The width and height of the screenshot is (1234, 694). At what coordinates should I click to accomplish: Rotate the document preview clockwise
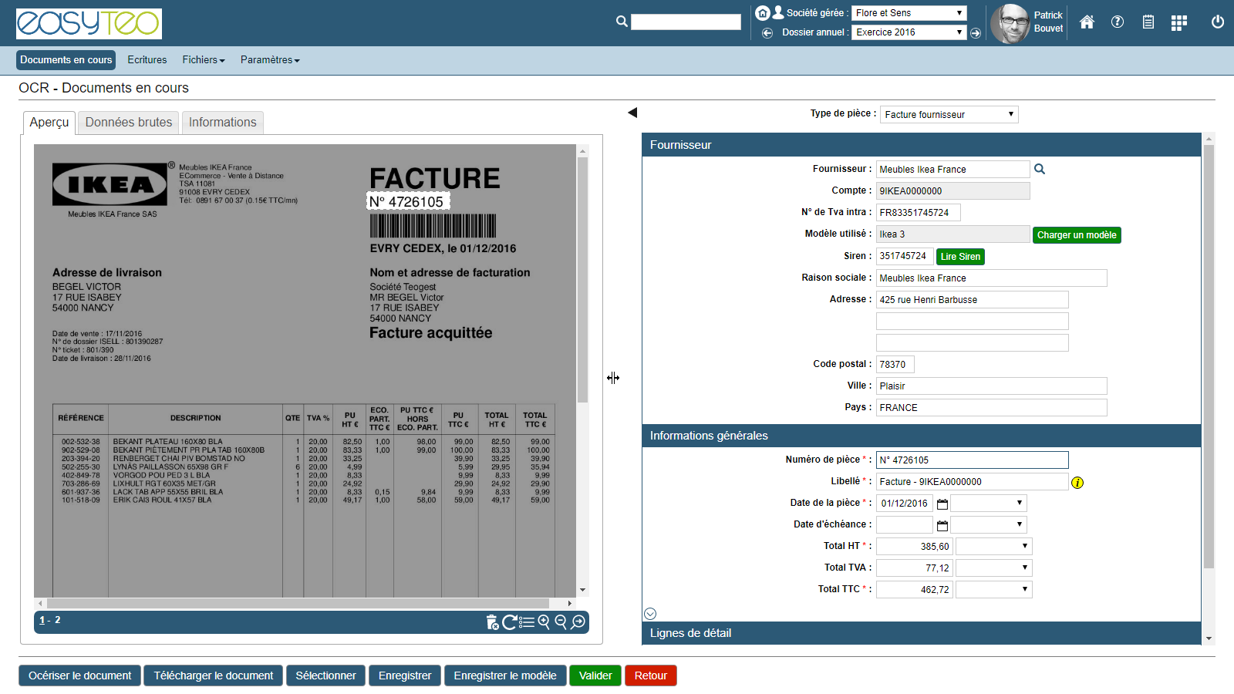[509, 622]
